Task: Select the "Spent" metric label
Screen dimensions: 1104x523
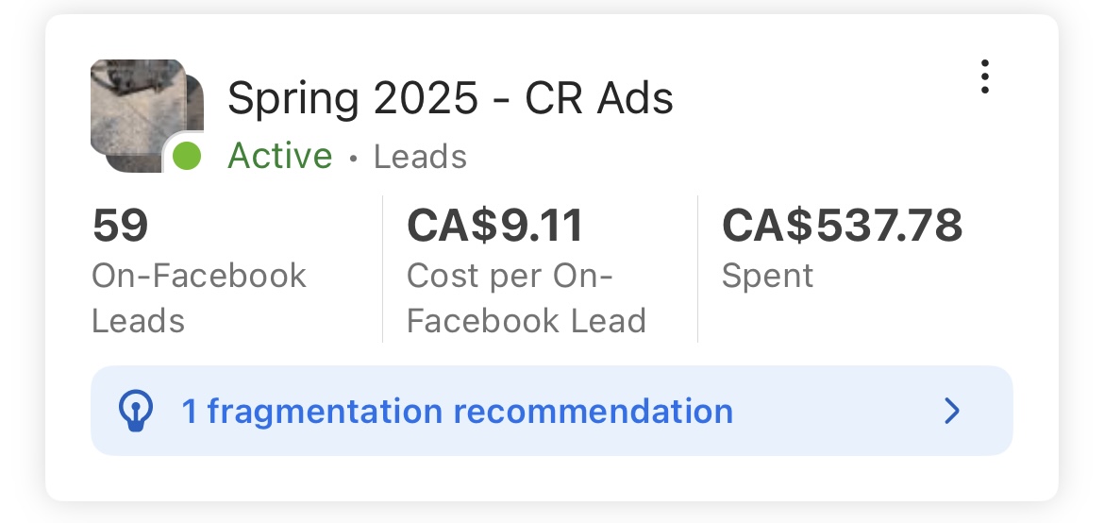Action: coord(767,276)
